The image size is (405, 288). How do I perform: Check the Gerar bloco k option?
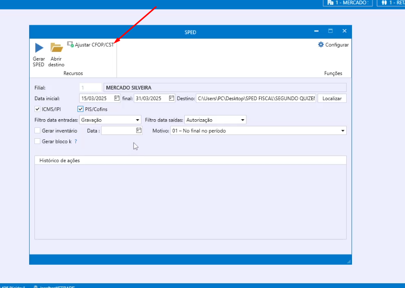coord(38,141)
